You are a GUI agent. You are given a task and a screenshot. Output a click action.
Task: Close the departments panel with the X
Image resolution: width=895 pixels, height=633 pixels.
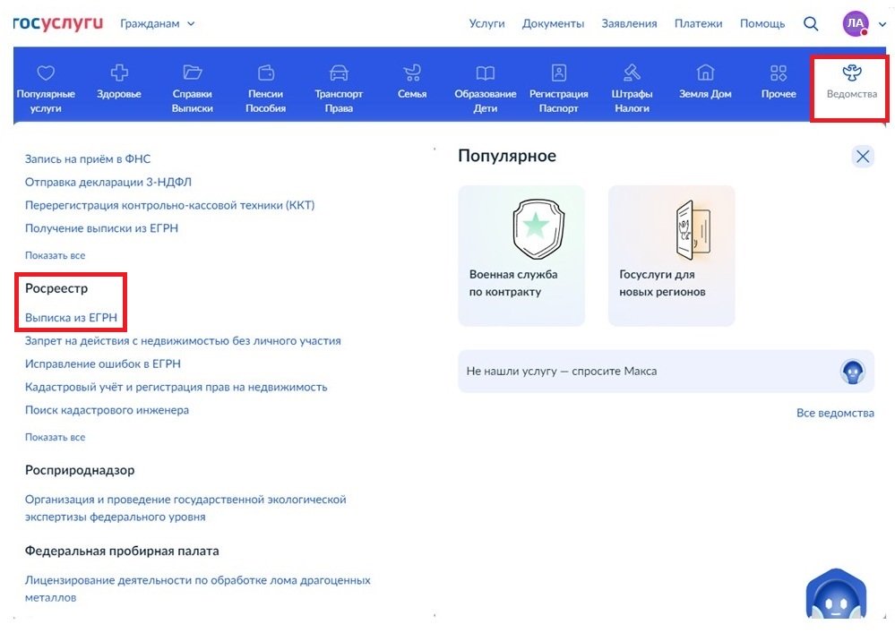pos(863,157)
